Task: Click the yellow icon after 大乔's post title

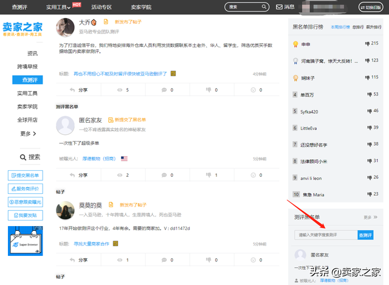Action: pyautogui.click(x=173, y=74)
